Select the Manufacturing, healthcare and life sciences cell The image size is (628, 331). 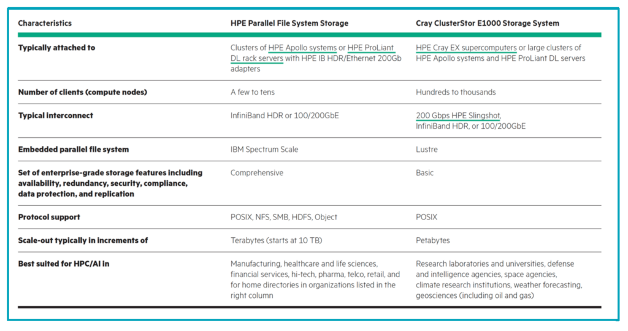click(315, 280)
